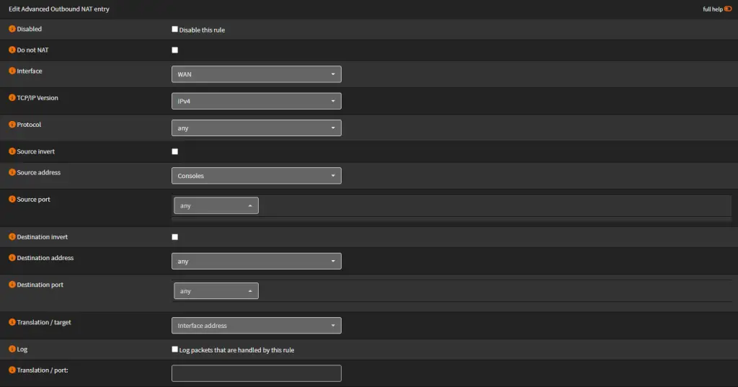The height and width of the screenshot is (387, 738).
Task: Click the info icon next to Log
Action: 12,349
